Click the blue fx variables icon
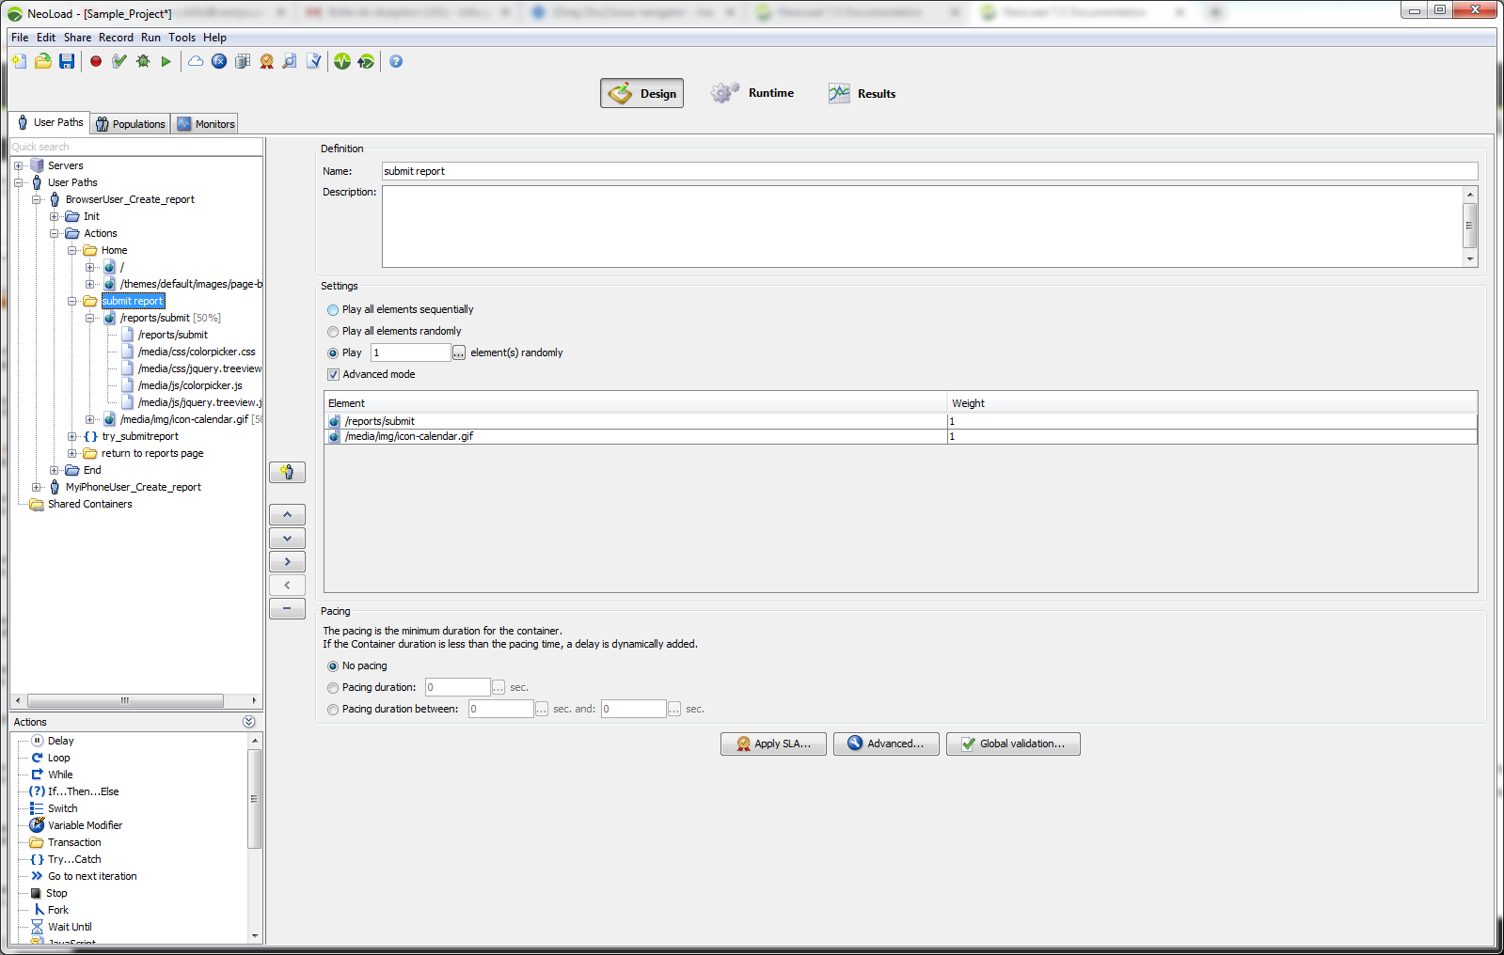This screenshot has height=955, width=1504. (219, 61)
